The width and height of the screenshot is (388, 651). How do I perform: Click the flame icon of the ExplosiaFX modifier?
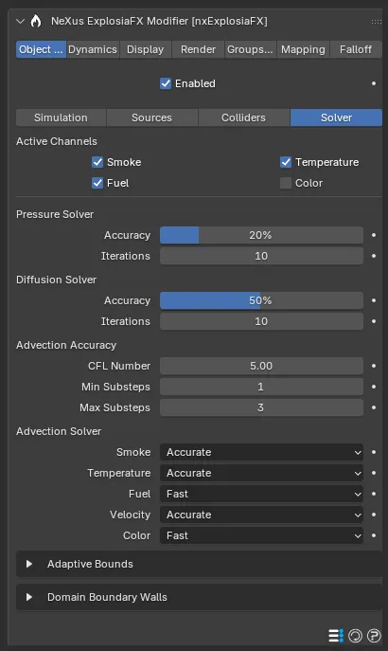click(36, 21)
